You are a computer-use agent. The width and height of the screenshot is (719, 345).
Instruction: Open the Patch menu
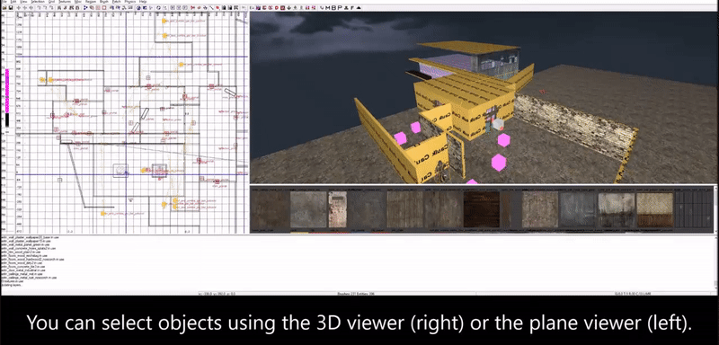click(x=116, y=2)
